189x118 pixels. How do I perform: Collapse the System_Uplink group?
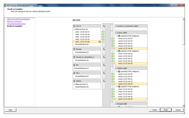click(x=116, y=33)
